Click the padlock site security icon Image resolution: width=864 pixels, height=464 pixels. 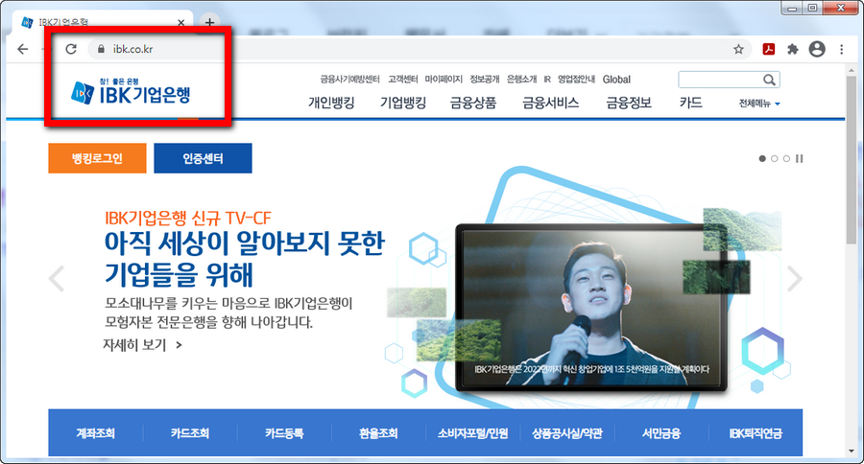[101, 49]
